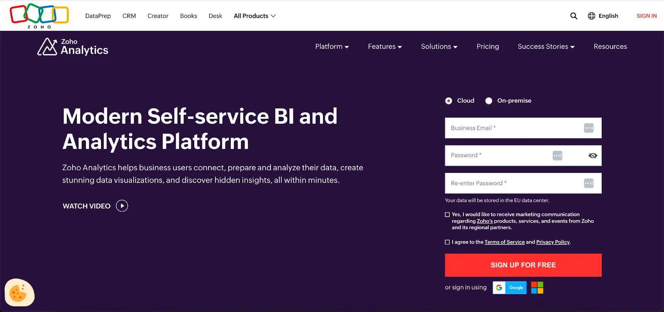Open the Features dropdown menu
Screen dimensions: 664x312
385,46
